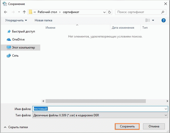This screenshot has height=133, width=170.
Task: Click the forward navigation arrow
Action: (13, 12)
